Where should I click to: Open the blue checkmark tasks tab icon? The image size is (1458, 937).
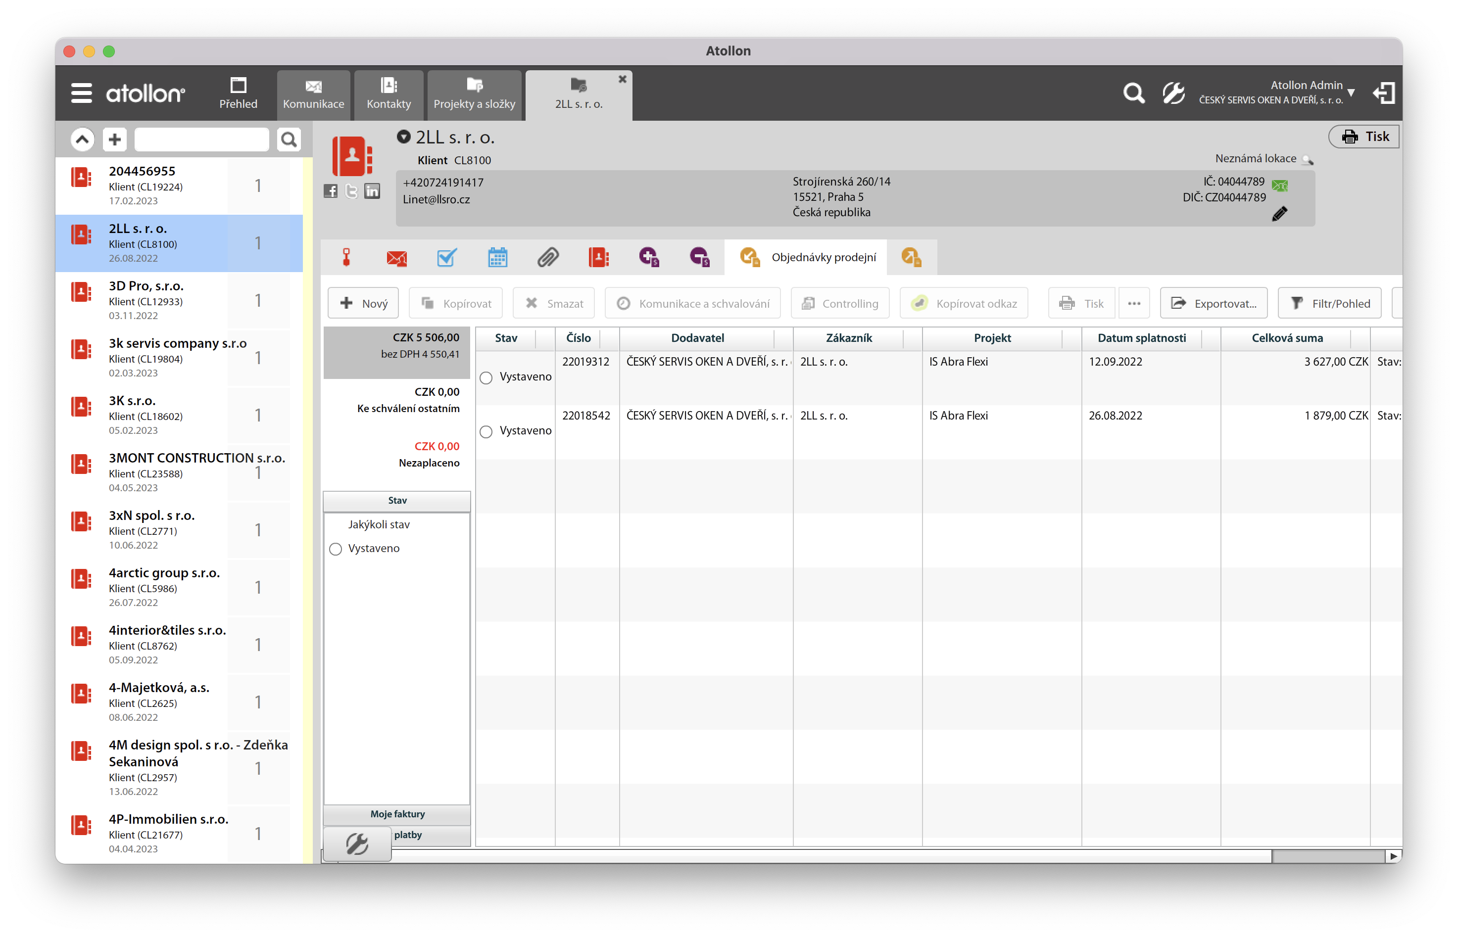tap(446, 258)
